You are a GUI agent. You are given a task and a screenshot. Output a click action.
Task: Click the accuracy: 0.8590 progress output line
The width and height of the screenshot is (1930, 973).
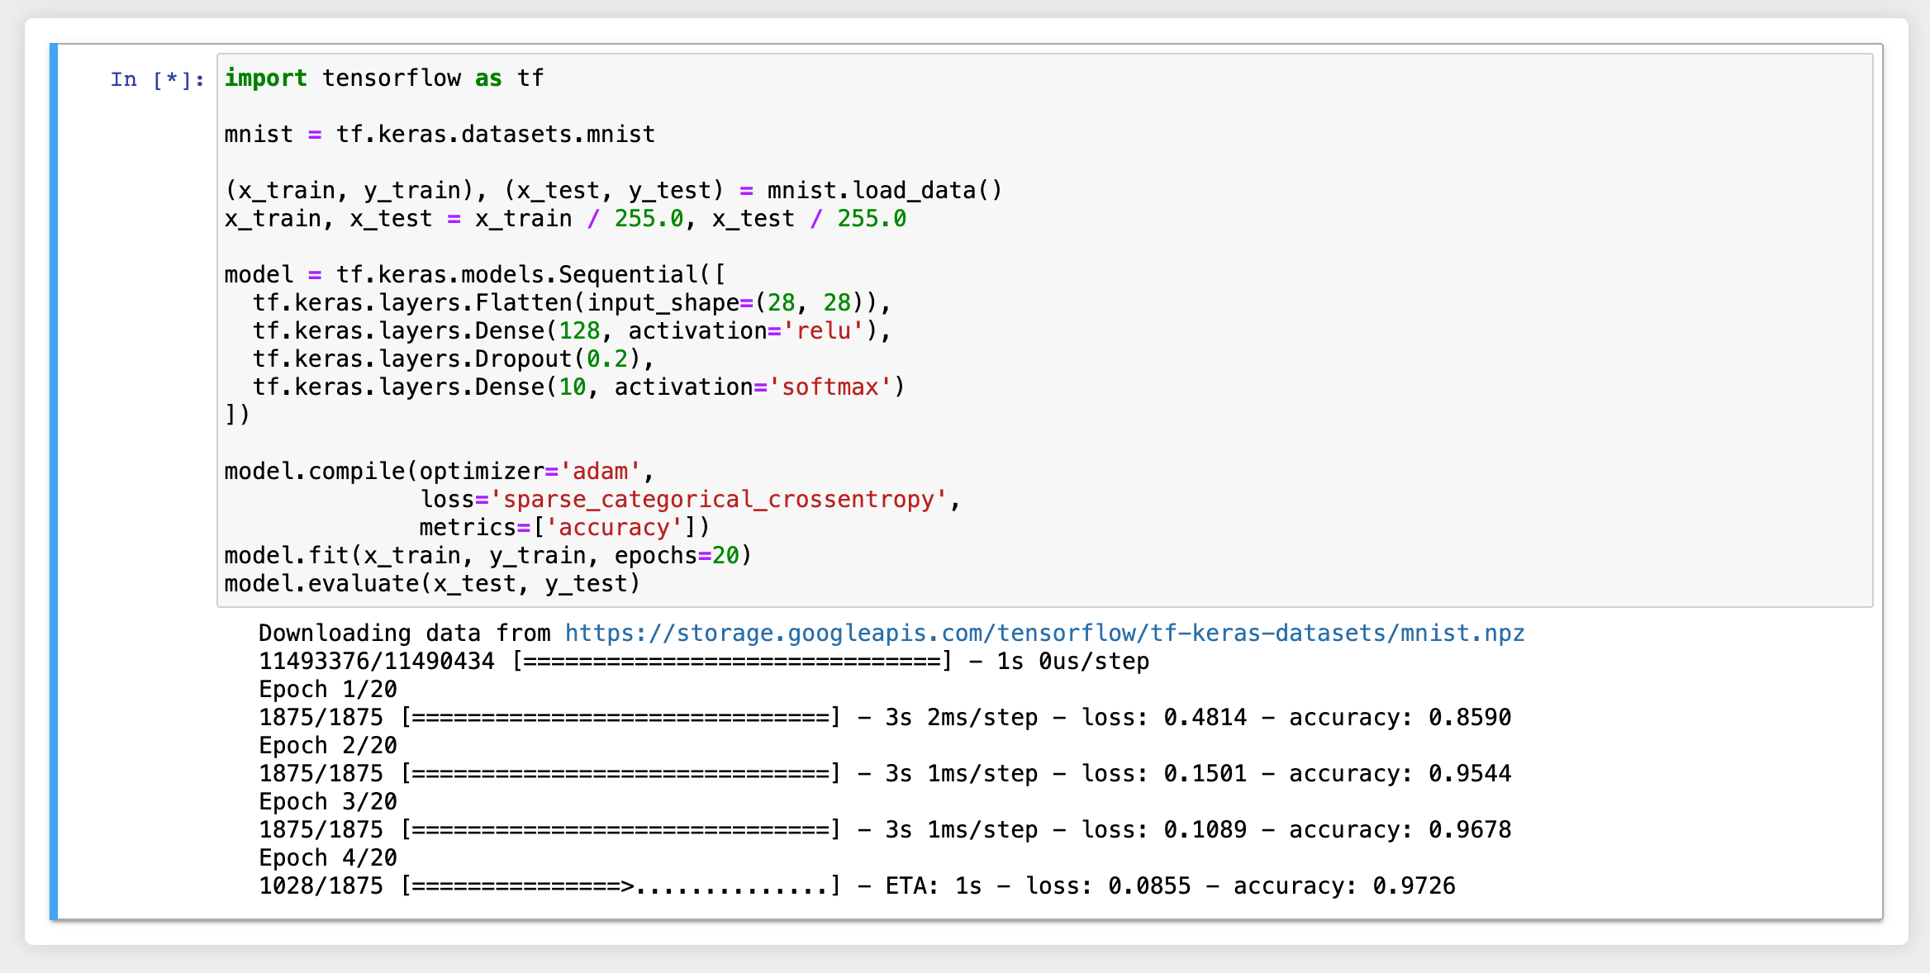coord(885,718)
